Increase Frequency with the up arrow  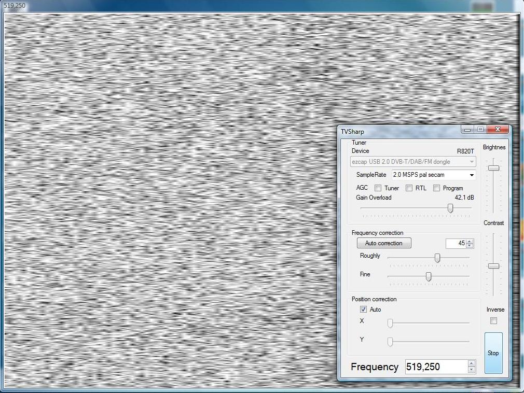pyautogui.click(x=472, y=363)
